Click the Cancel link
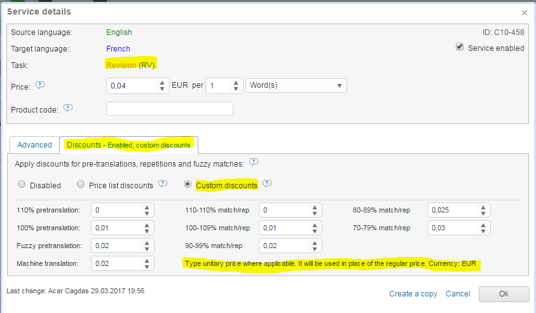Screen dimensions: 536x313 458,294
